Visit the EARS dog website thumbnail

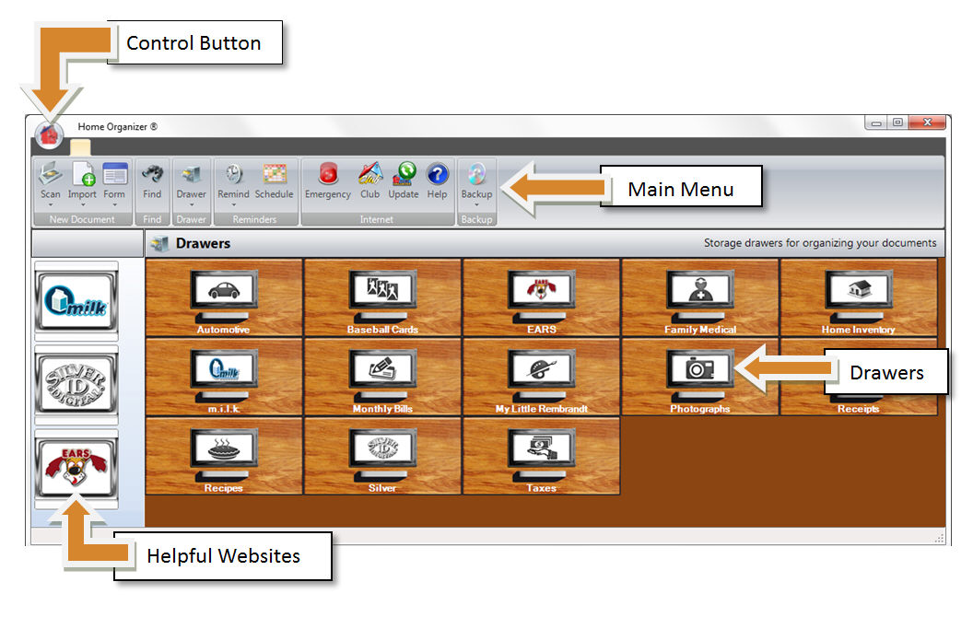click(x=76, y=468)
